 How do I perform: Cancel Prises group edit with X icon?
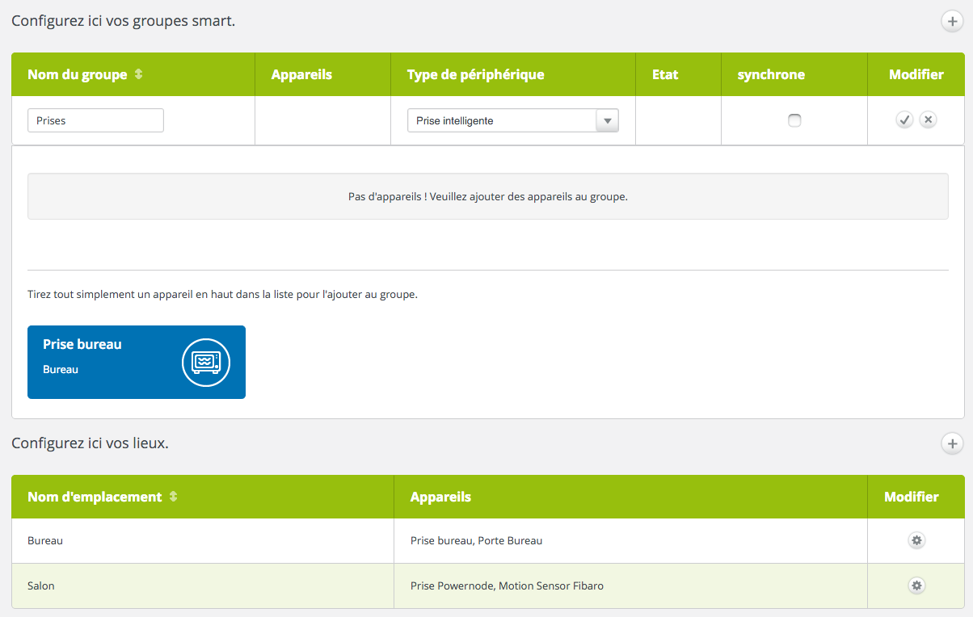928,120
